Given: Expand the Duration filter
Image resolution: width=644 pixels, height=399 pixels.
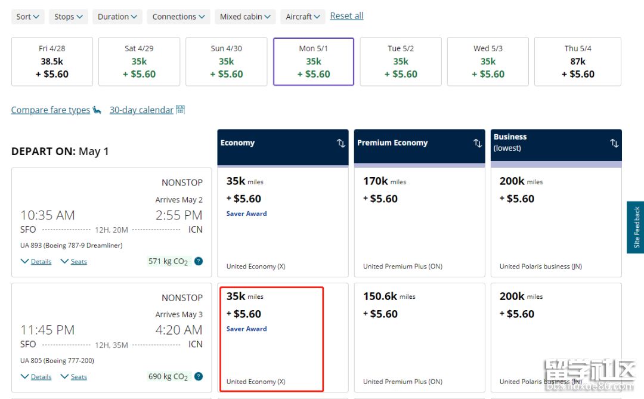Looking at the screenshot, I should 117,17.
